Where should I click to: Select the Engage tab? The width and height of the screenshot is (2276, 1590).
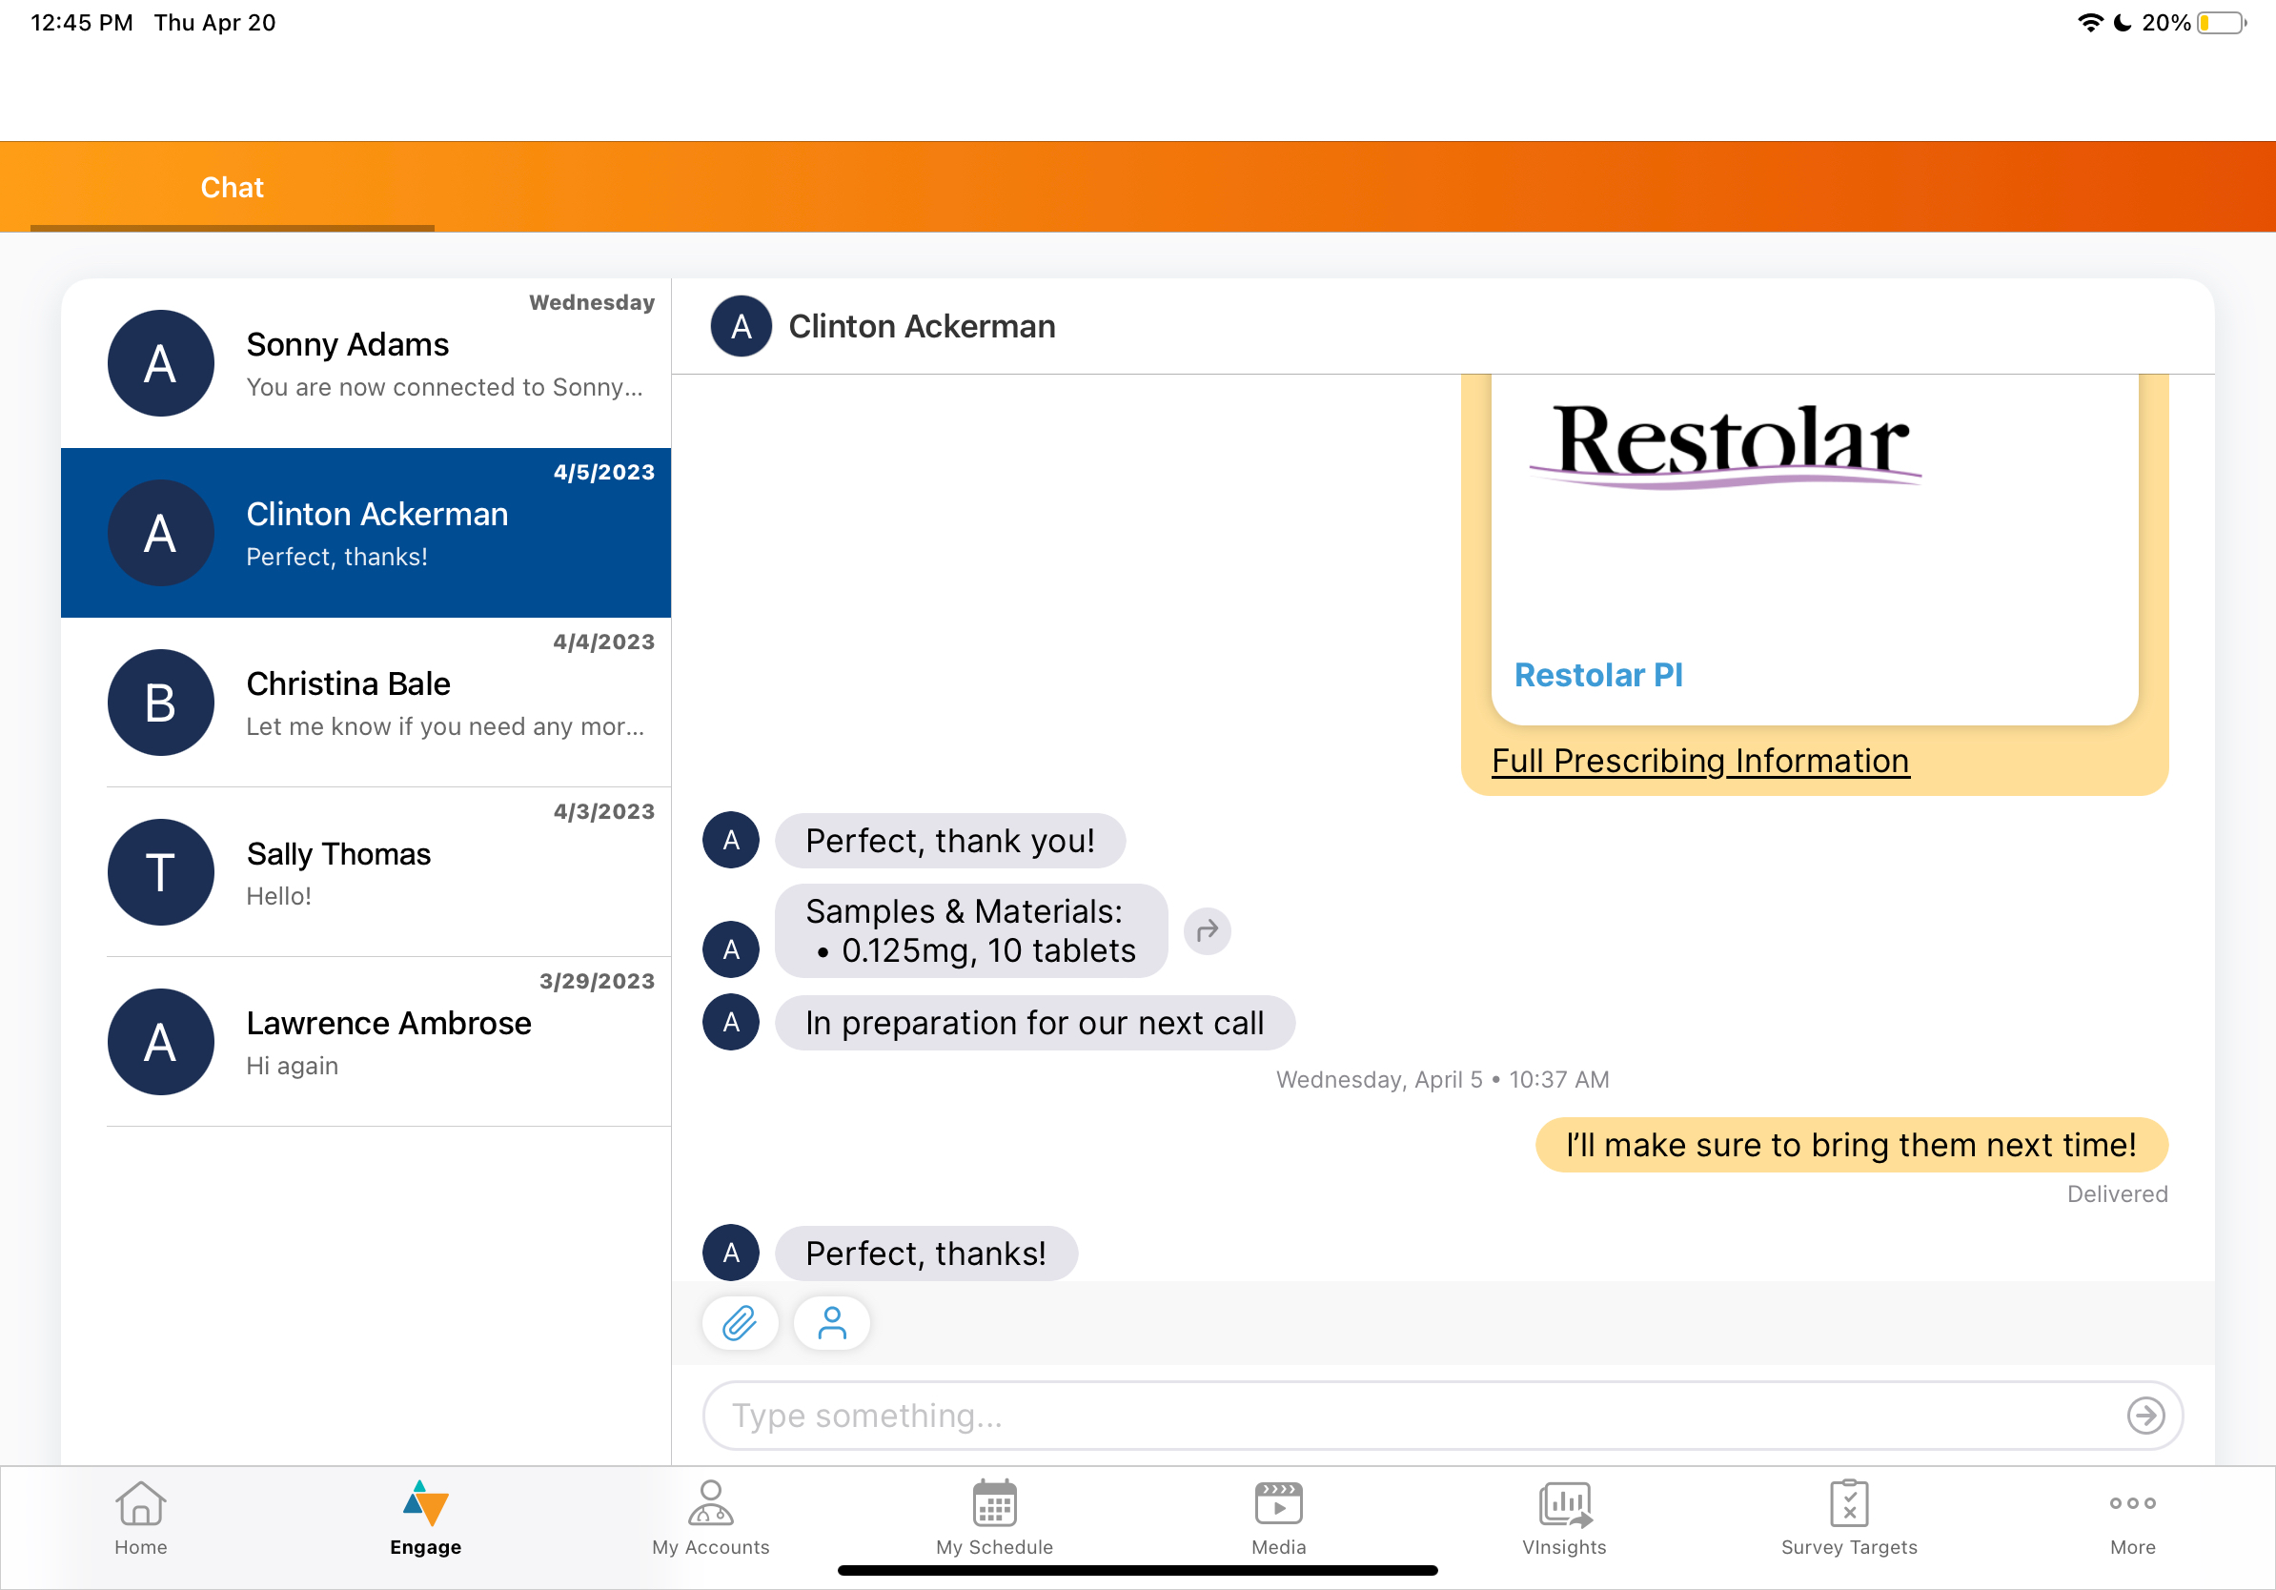425,1517
